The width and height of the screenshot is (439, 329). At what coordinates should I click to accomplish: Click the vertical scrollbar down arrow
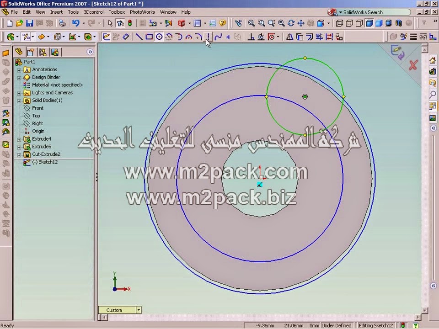[x=424, y=310]
